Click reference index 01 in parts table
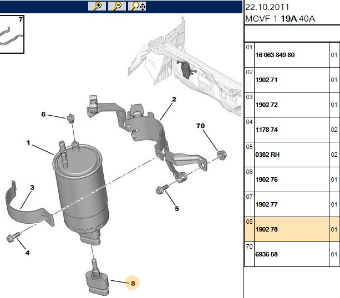The height and width of the screenshot is (298, 340). tap(250, 47)
